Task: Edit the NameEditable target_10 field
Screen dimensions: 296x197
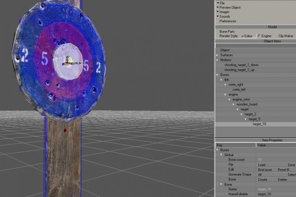Action: pyautogui.click(x=266, y=194)
